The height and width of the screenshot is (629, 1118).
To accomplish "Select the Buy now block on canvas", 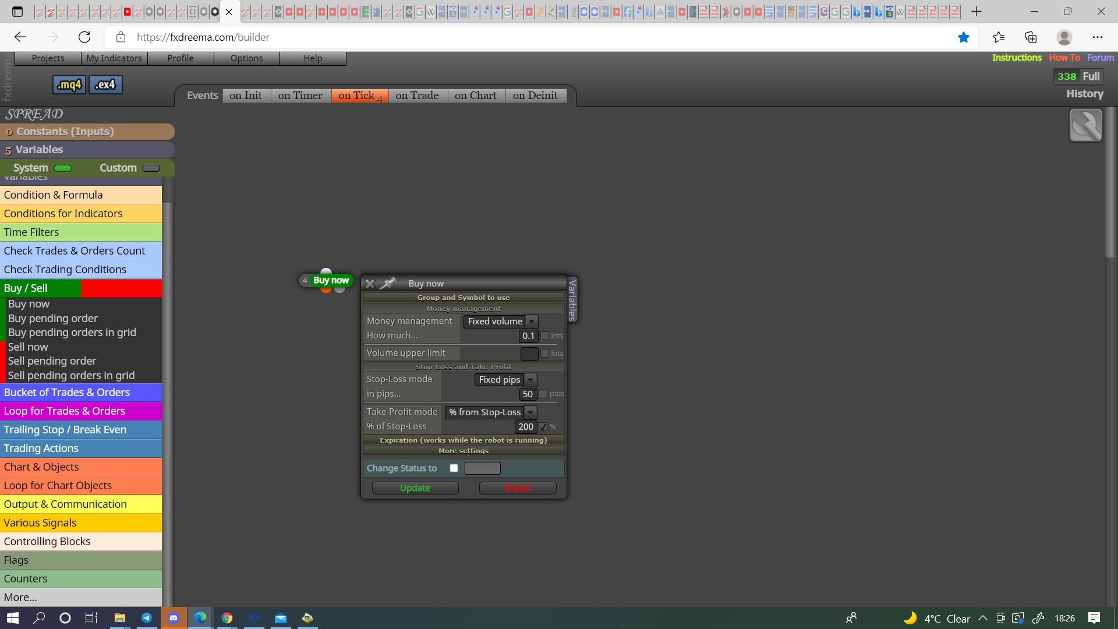I will click(331, 280).
